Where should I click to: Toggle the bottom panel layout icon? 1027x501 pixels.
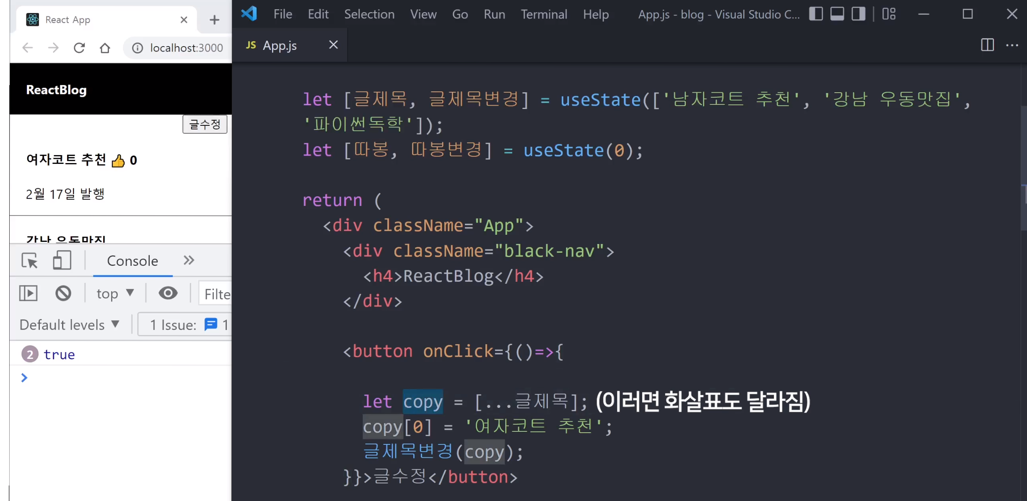(x=837, y=14)
